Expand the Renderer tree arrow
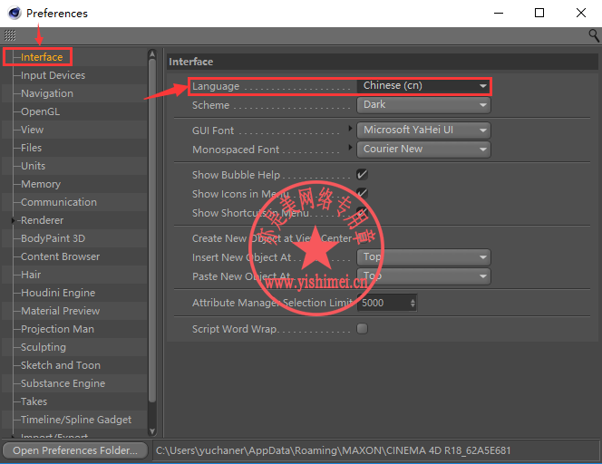 [x=13, y=220]
